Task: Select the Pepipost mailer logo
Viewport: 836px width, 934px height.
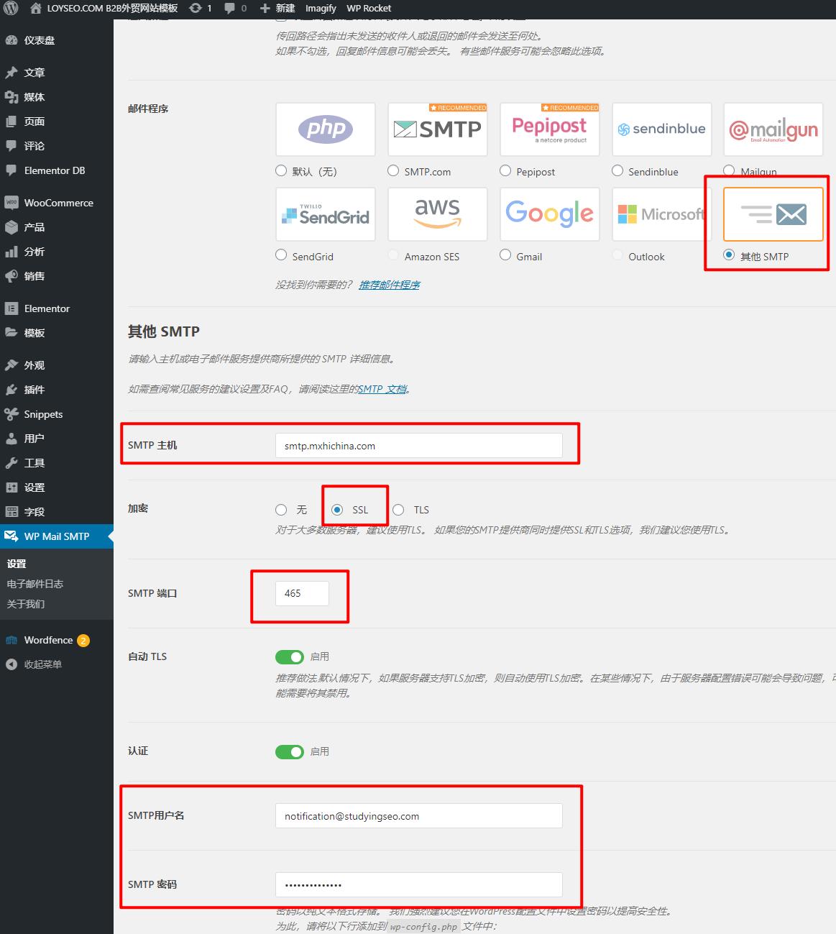Action: 549,129
